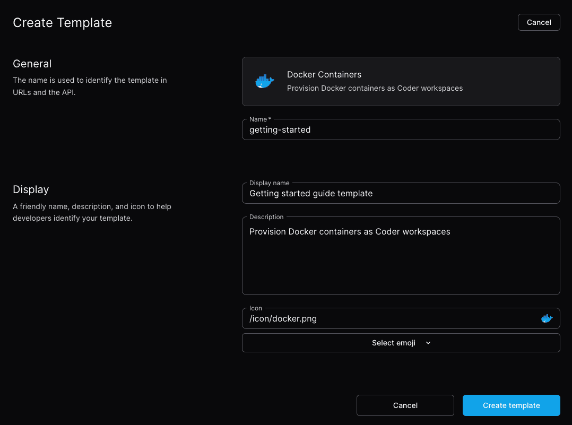Focus the Name field containing getting-started
The height and width of the screenshot is (425, 572).
pyautogui.click(x=401, y=129)
